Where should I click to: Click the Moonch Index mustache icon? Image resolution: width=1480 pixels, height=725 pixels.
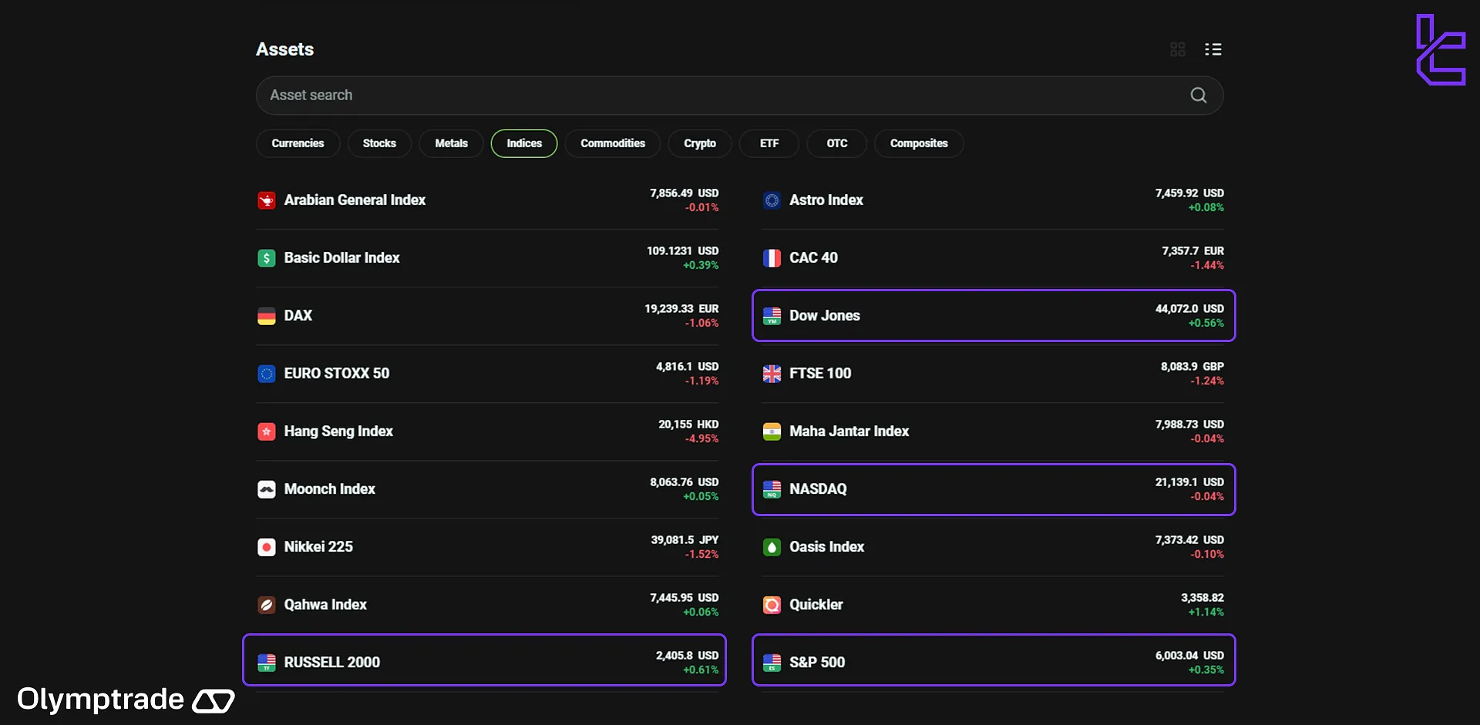[x=267, y=489]
